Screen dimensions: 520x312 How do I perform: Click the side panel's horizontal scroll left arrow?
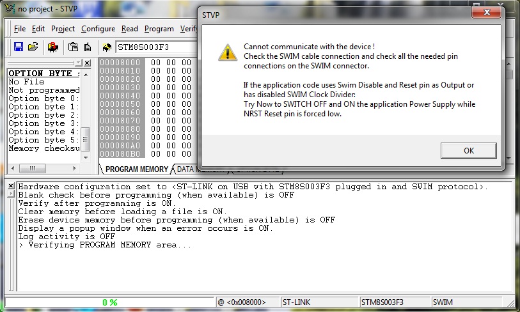(13, 168)
